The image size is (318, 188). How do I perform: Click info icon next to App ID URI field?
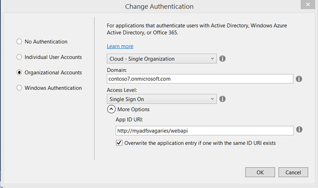(x=299, y=130)
